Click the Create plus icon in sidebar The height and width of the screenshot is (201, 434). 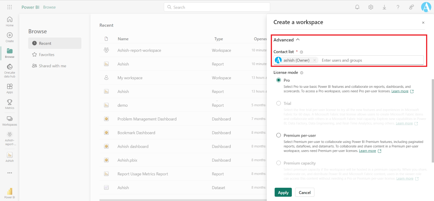point(10,37)
